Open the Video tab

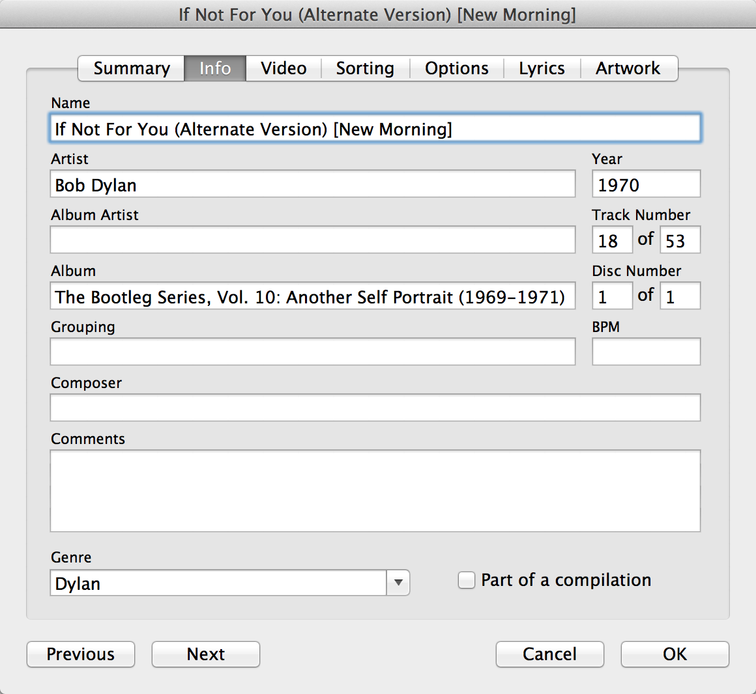tap(283, 68)
